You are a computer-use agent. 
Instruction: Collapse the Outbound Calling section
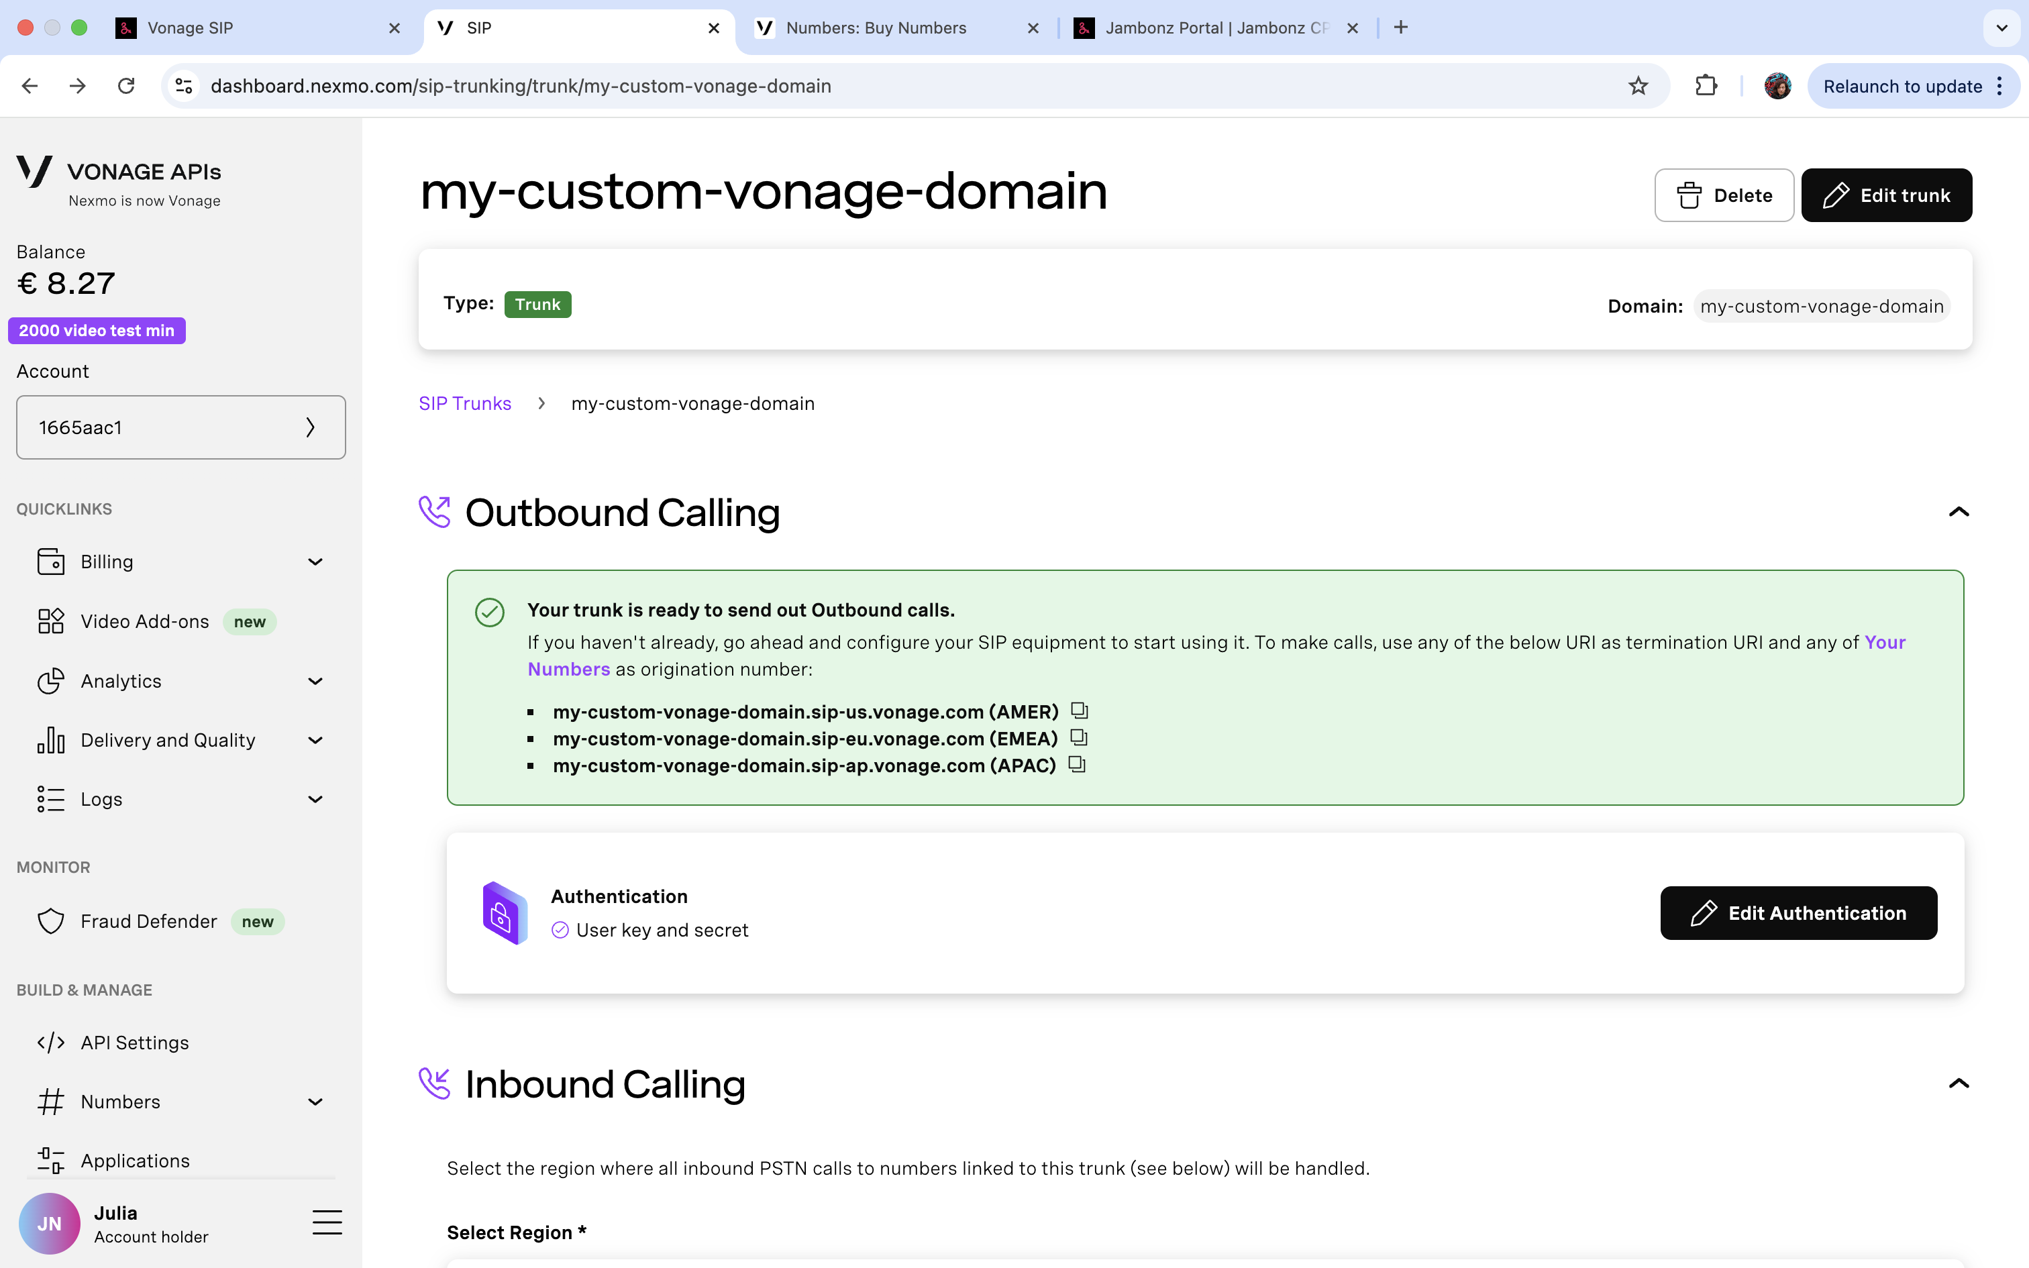pyautogui.click(x=1958, y=511)
